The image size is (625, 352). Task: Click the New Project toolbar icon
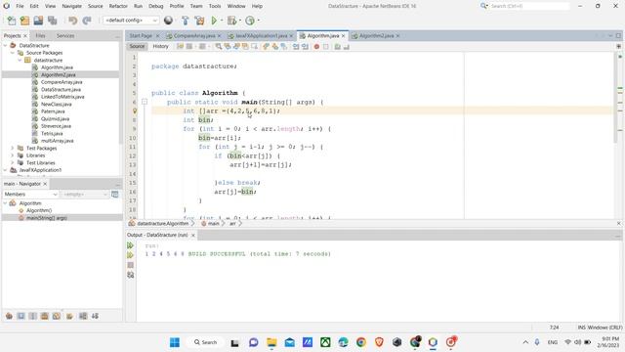click(24, 21)
